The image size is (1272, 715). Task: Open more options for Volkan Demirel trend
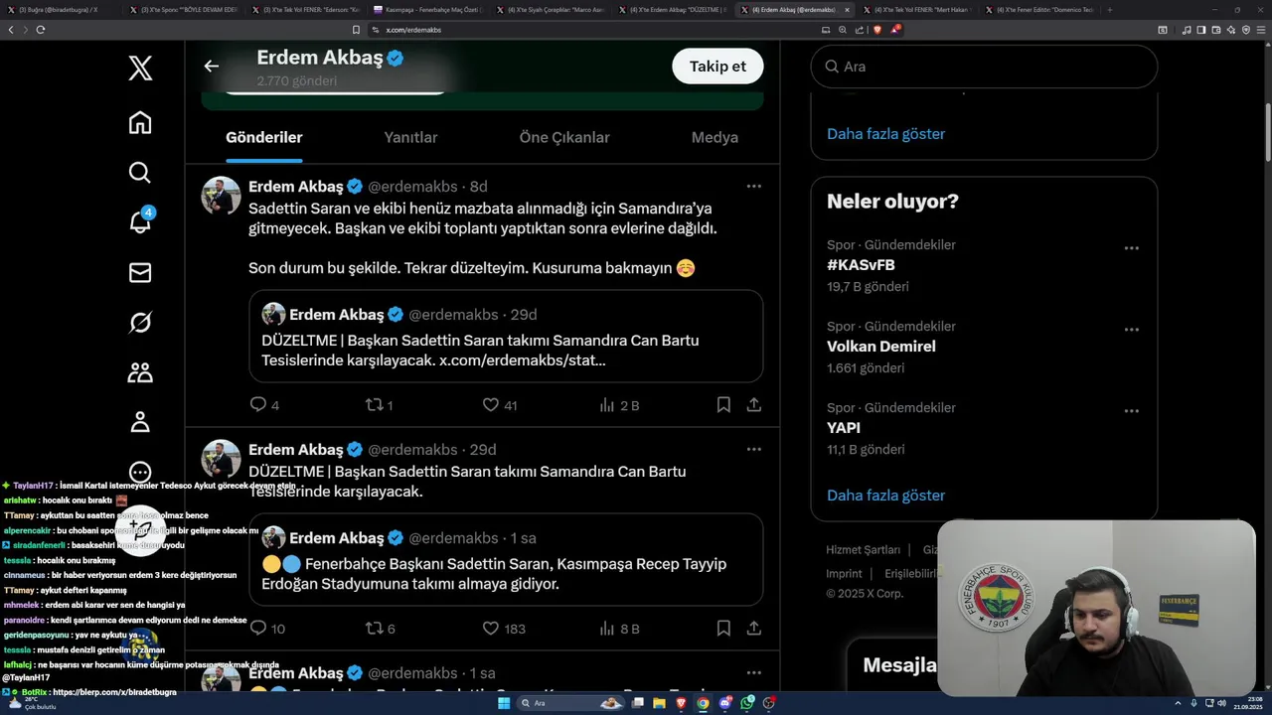tap(1131, 330)
